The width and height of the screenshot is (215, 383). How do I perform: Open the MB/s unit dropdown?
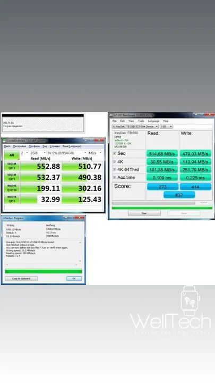pyautogui.click(x=95, y=153)
